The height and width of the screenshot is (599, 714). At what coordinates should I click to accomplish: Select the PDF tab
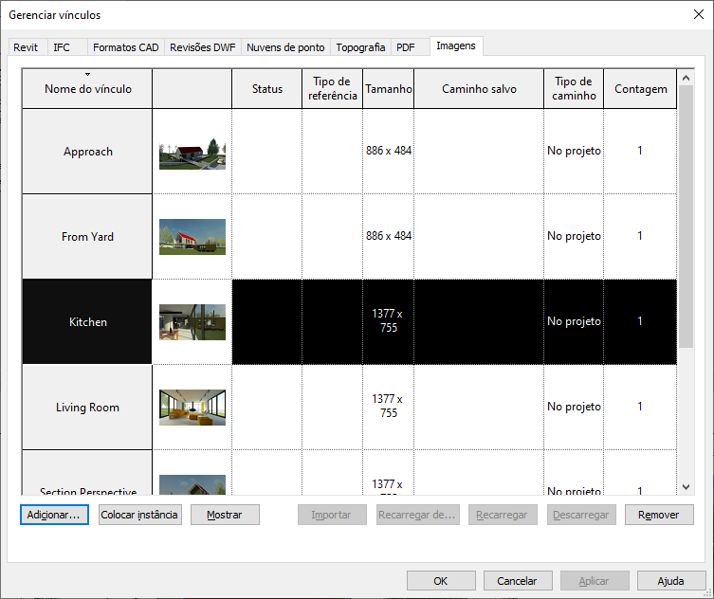tap(406, 47)
